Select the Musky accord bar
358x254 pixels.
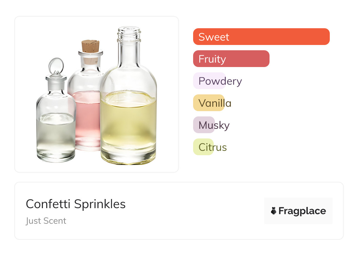pyautogui.click(x=204, y=125)
